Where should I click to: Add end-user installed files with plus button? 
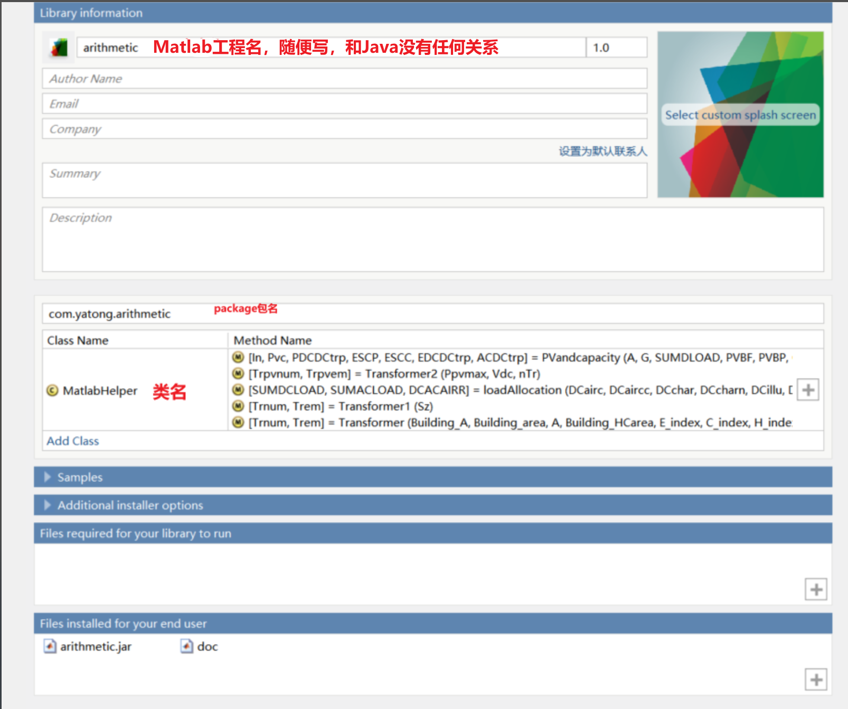[x=816, y=679]
